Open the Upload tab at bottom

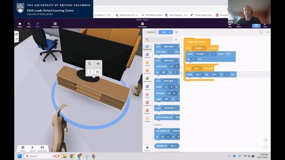click(x=33, y=148)
